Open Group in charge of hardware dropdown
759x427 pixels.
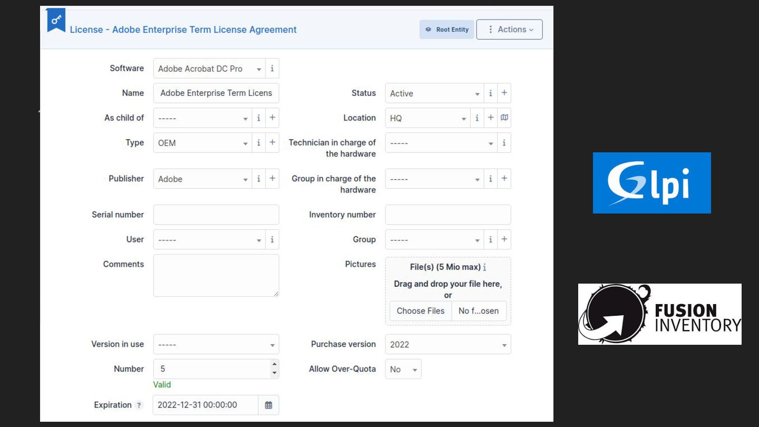(434, 179)
